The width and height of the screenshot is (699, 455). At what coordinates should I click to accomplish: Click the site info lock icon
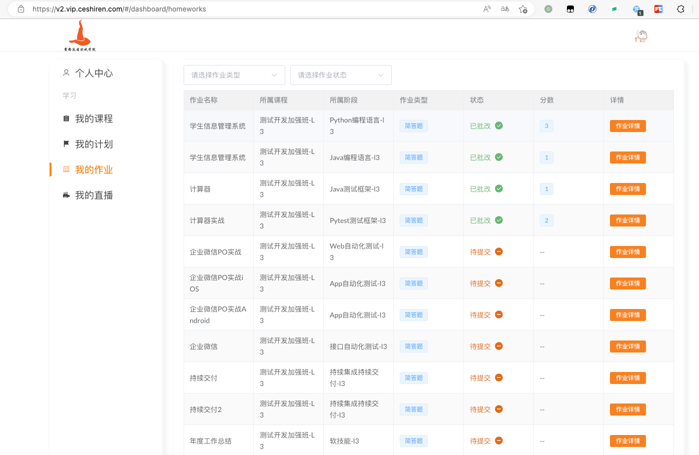coord(21,9)
